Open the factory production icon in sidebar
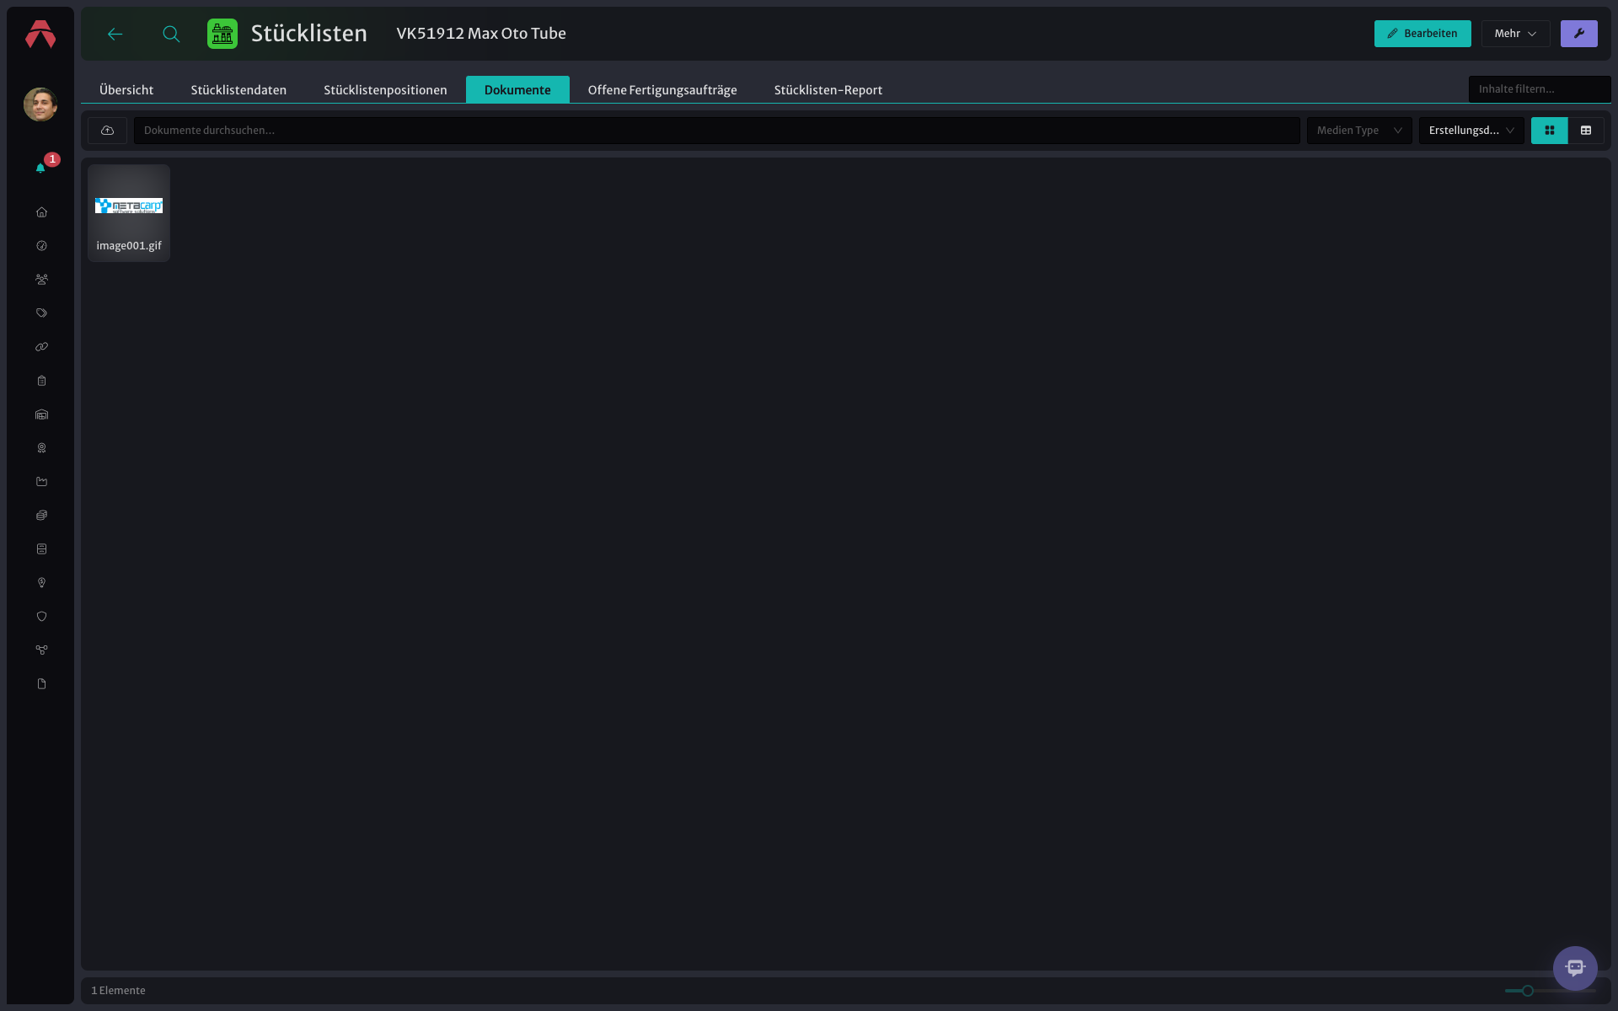 coord(41,482)
